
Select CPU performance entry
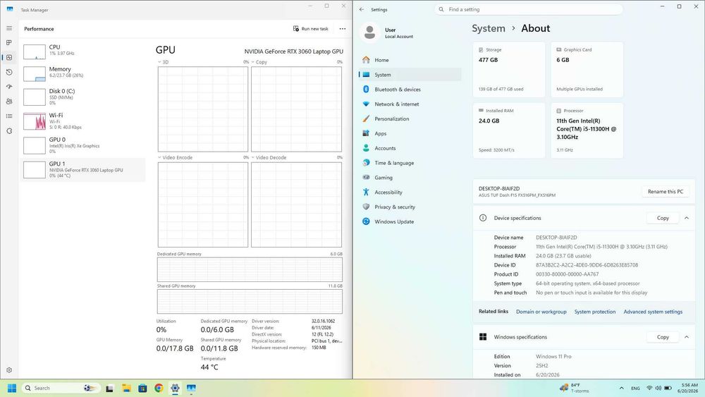[82, 51]
